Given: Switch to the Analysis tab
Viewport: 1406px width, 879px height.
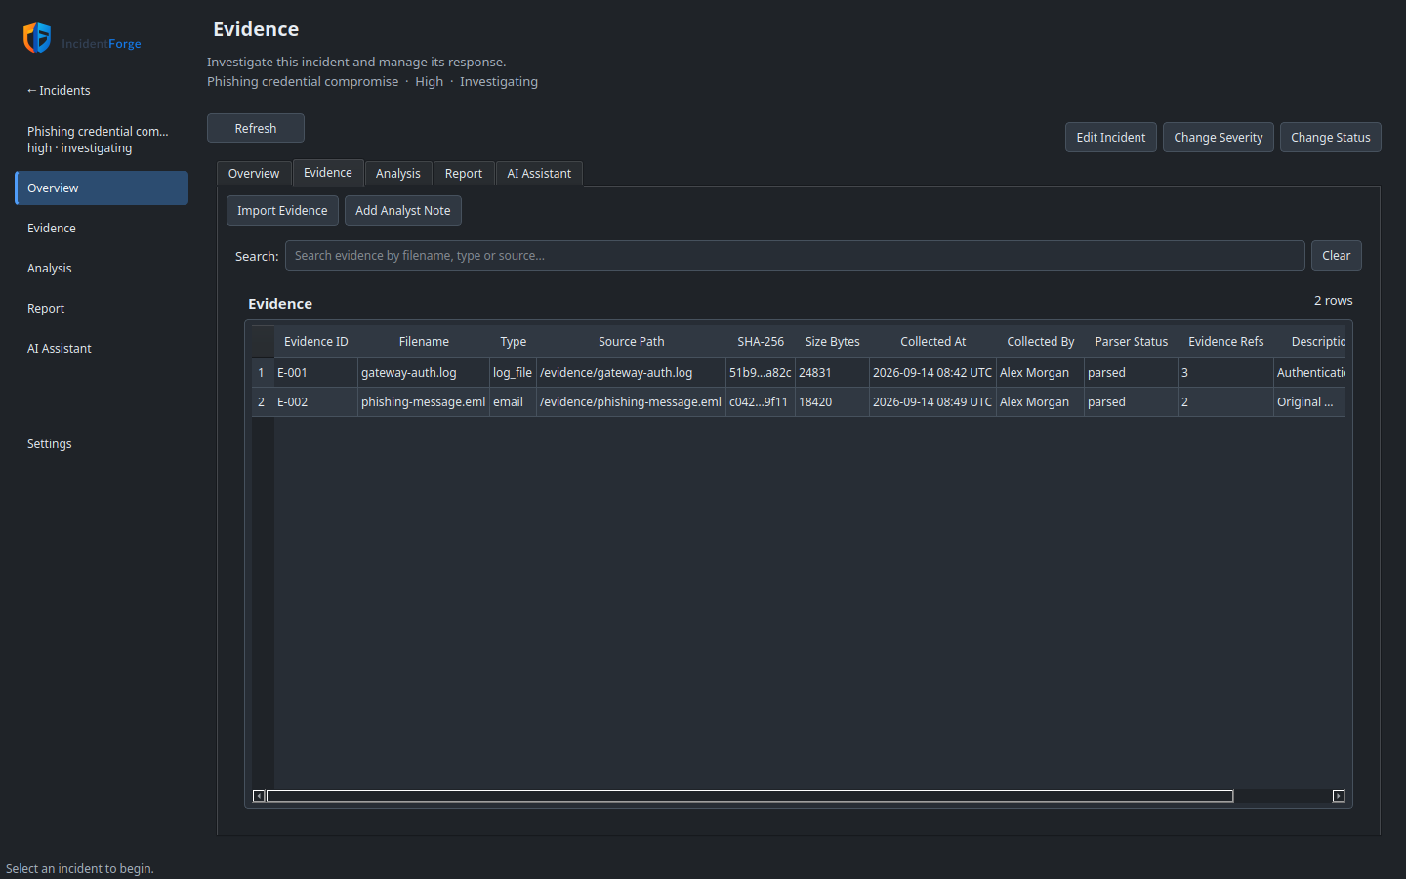Looking at the screenshot, I should click(x=398, y=173).
